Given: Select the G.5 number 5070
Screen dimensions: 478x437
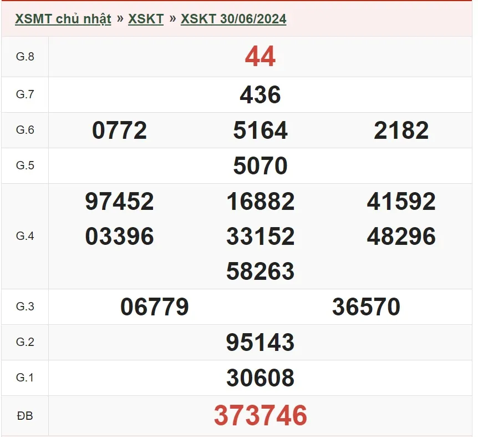Looking at the screenshot, I should pyautogui.click(x=260, y=165).
